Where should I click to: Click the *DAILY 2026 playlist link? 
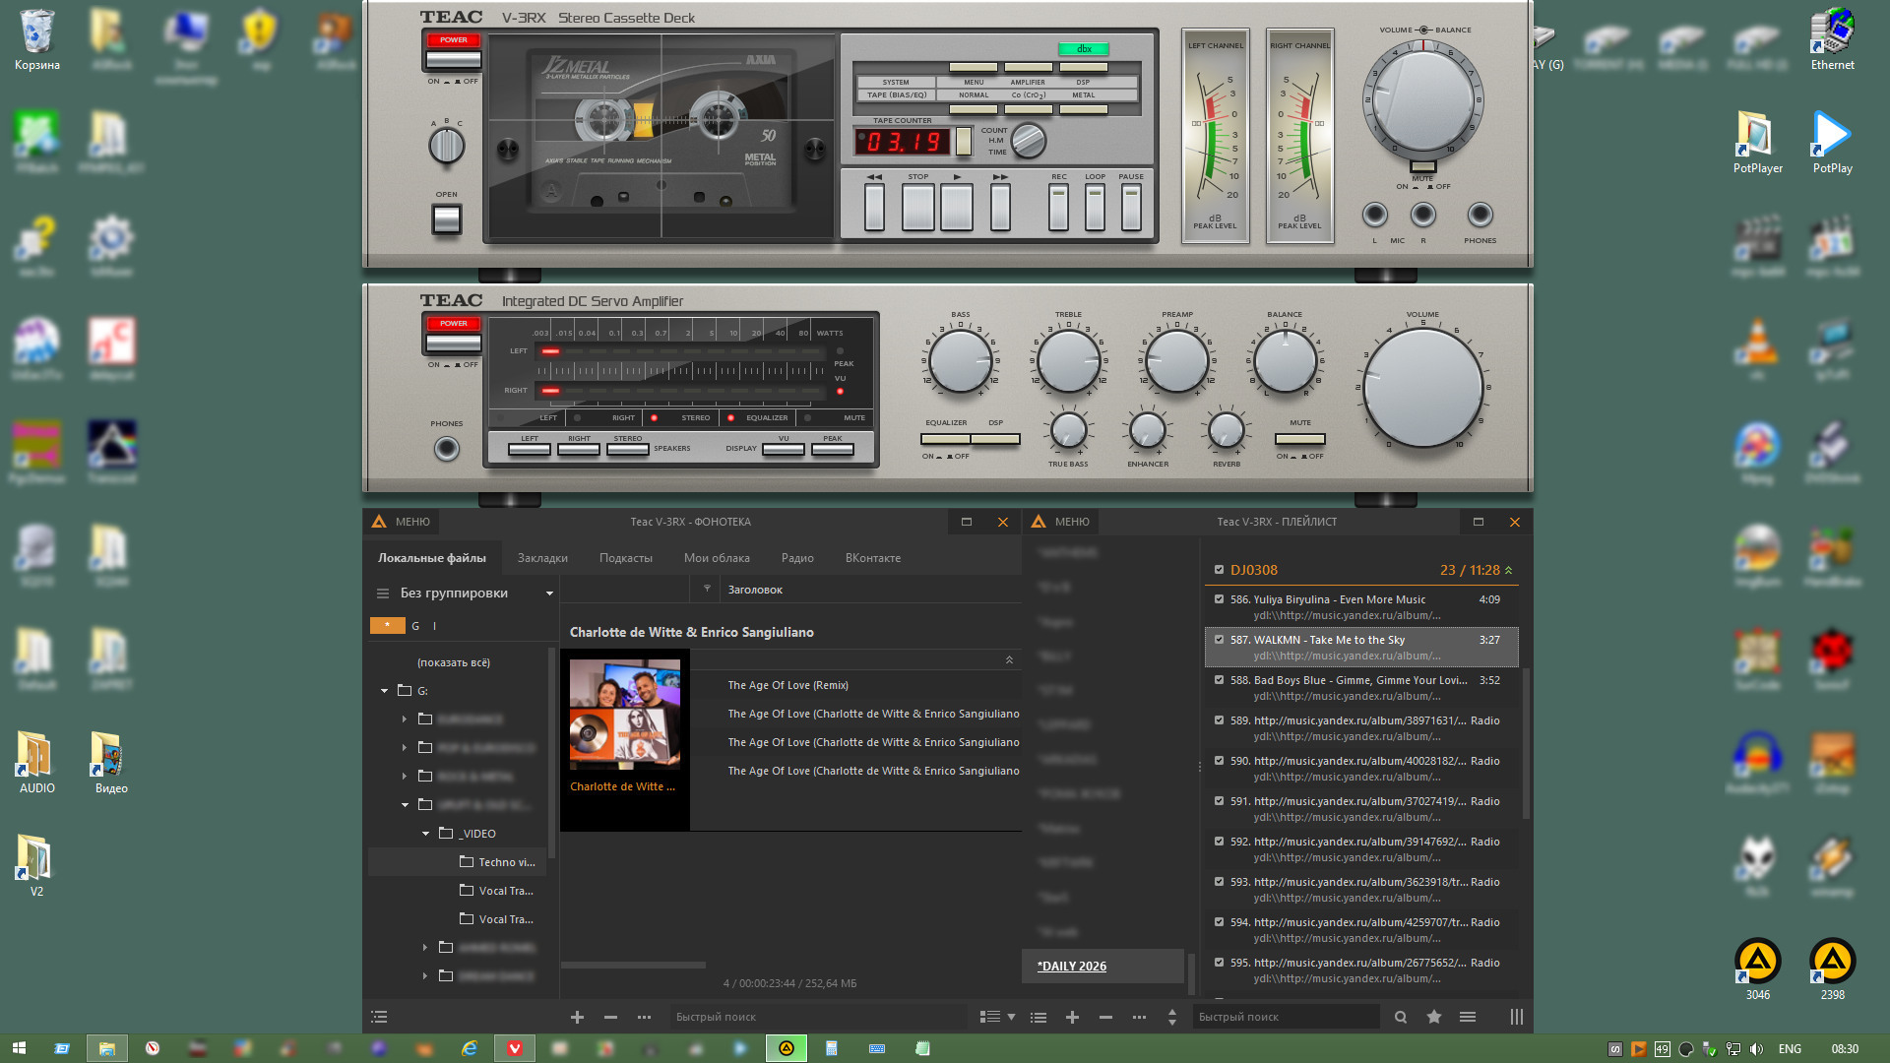[x=1071, y=966]
